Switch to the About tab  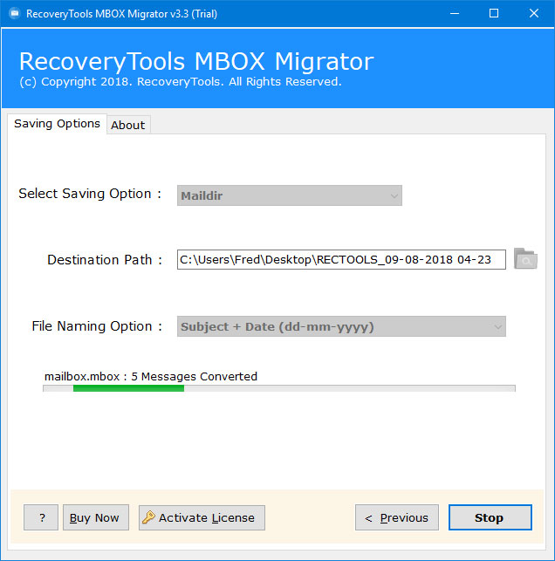[x=128, y=125]
